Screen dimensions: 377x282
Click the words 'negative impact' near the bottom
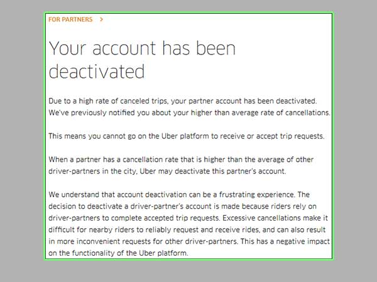pyautogui.click(x=303, y=241)
